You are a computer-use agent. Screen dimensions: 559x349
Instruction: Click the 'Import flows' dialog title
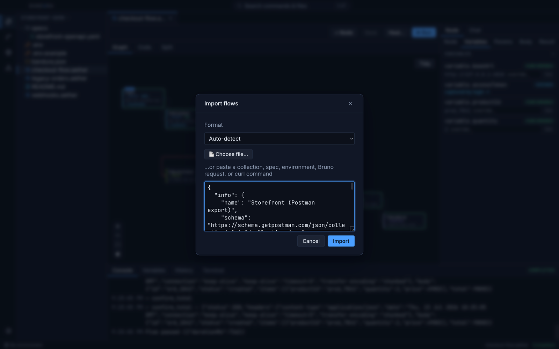221,104
